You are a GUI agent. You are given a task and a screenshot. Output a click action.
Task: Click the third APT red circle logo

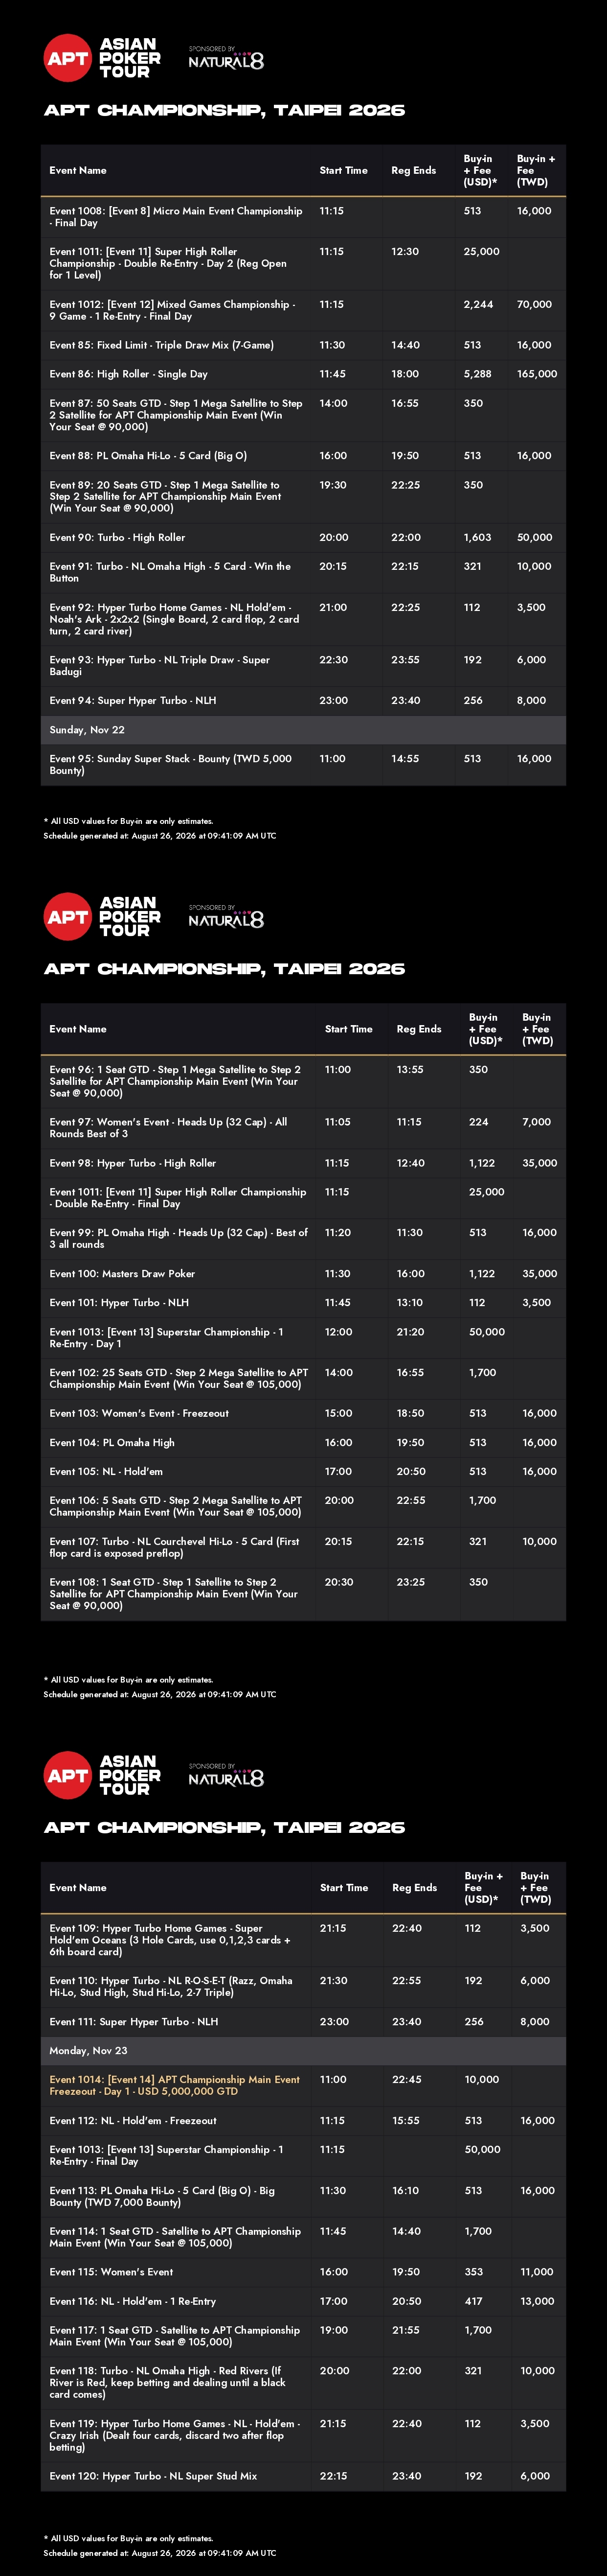68,1775
